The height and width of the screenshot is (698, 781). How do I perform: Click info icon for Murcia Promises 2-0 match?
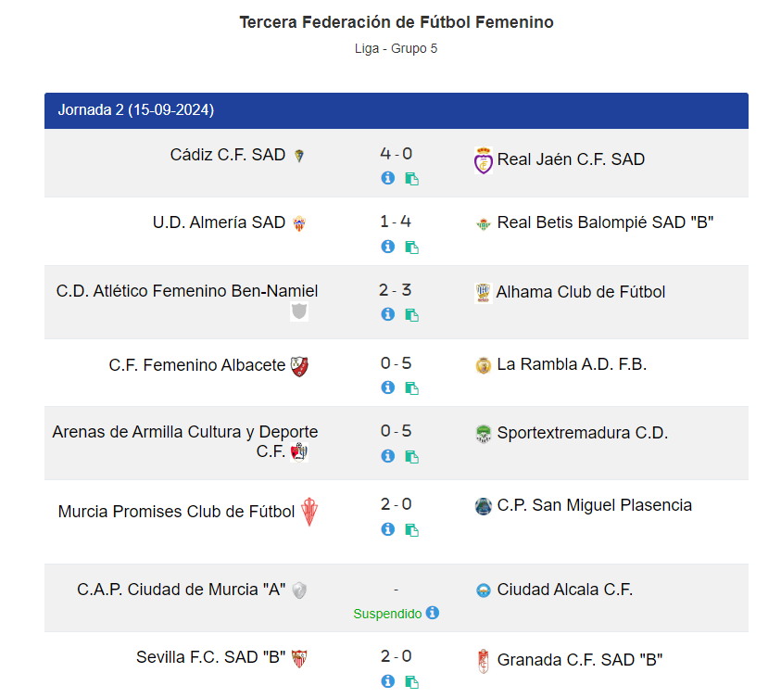point(388,529)
